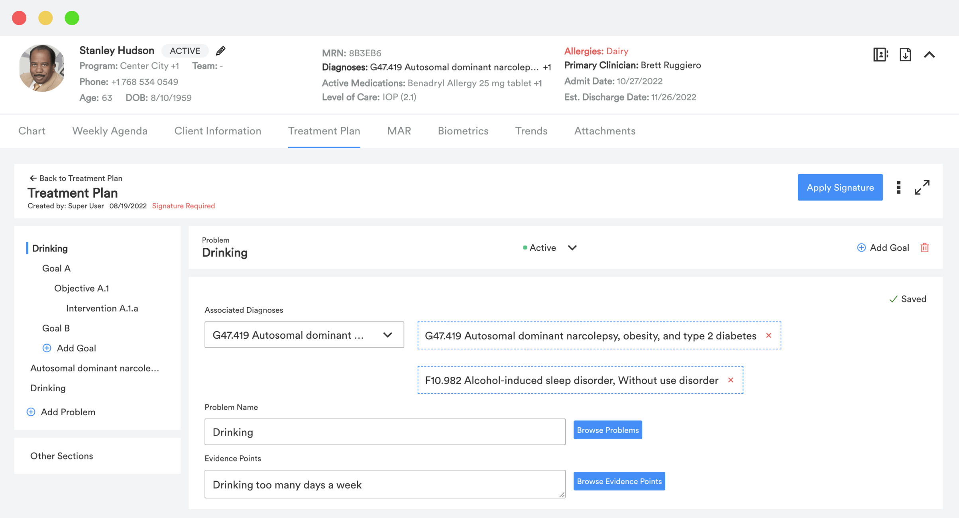Screen dimensions: 959x518
Task: Go back to Treatment Plan link
Action: [76, 178]
